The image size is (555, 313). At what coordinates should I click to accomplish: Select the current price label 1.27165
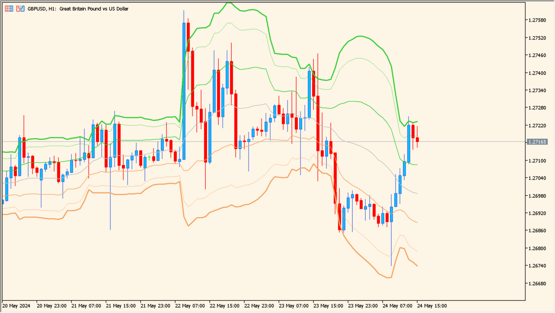(538, 142)
